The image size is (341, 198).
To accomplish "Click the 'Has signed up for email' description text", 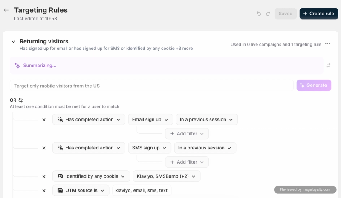I will pyautogui.click(x=106, y=48).
